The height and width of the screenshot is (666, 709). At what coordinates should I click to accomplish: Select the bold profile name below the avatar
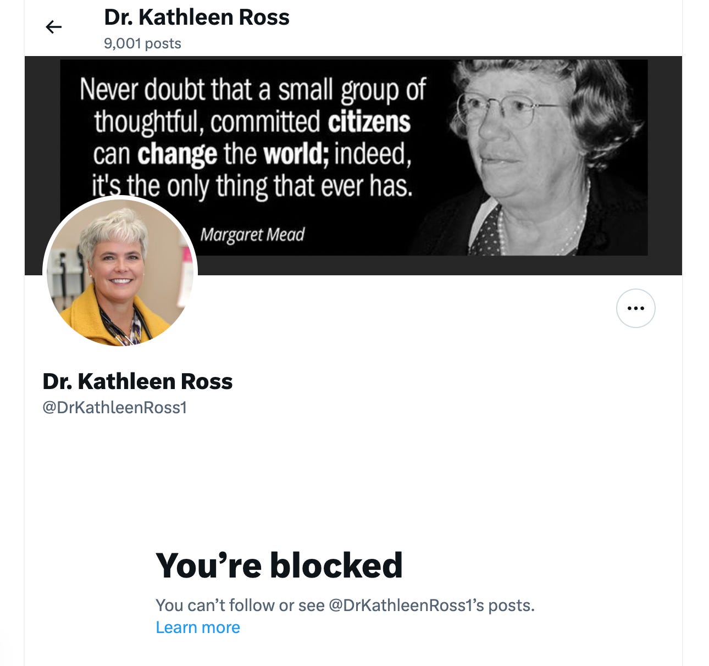(x=137, y=381)
